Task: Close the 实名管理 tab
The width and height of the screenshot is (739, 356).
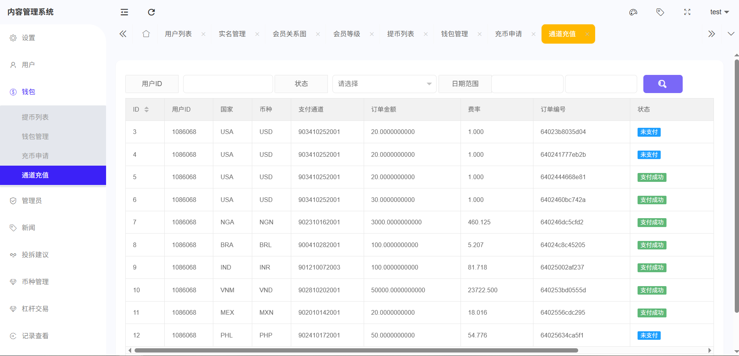Action: point(257,34)
